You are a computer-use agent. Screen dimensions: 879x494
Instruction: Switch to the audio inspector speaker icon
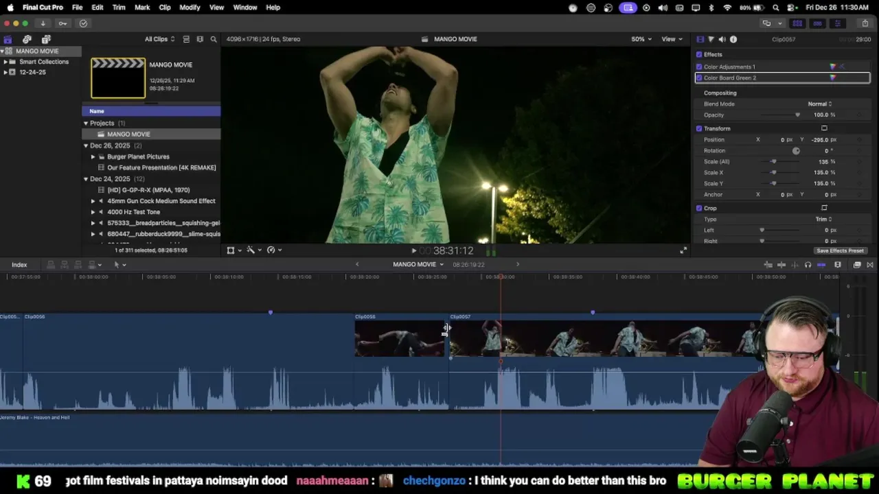point(722,39)
